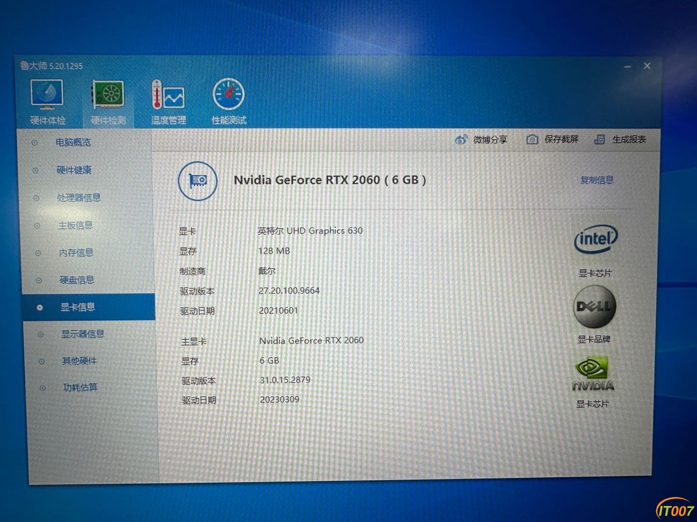Screen dimensions: 697x522
Task: Open the 硬件健康 sidebar item
Action: 74,170
